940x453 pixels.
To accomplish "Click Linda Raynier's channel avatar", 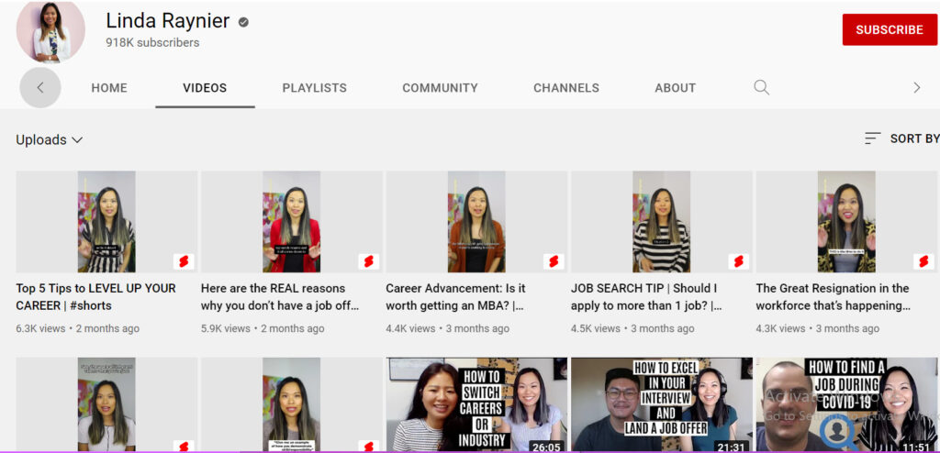I will click(51, 30).
